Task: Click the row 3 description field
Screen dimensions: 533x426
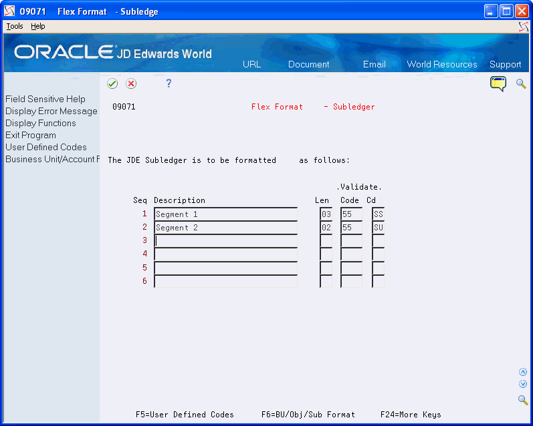Action: click(x=226, y=240)
